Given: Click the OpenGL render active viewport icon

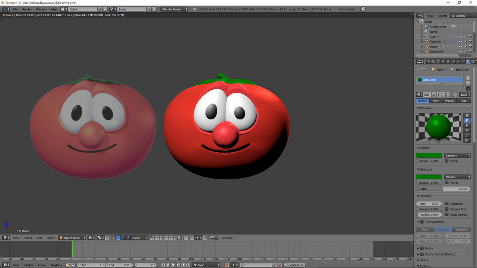Looking at the screenshot, I should pyautogui.click(x=211, y=238).
